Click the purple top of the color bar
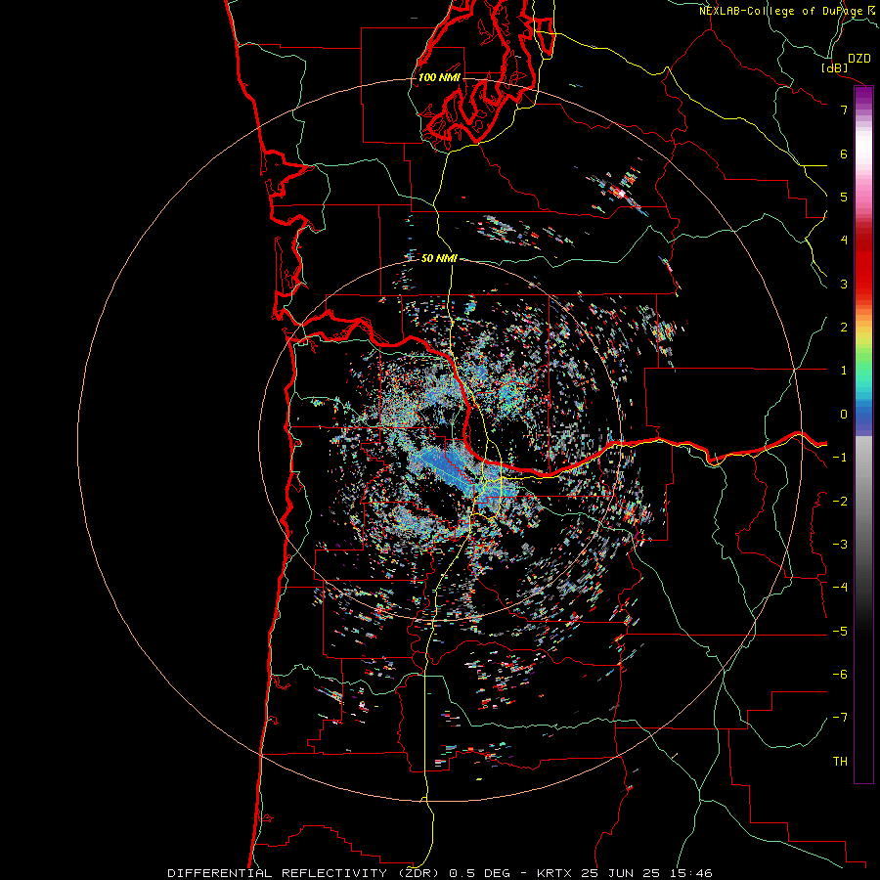Viewport: 880px width, 880px height. (x=863, y=96)
